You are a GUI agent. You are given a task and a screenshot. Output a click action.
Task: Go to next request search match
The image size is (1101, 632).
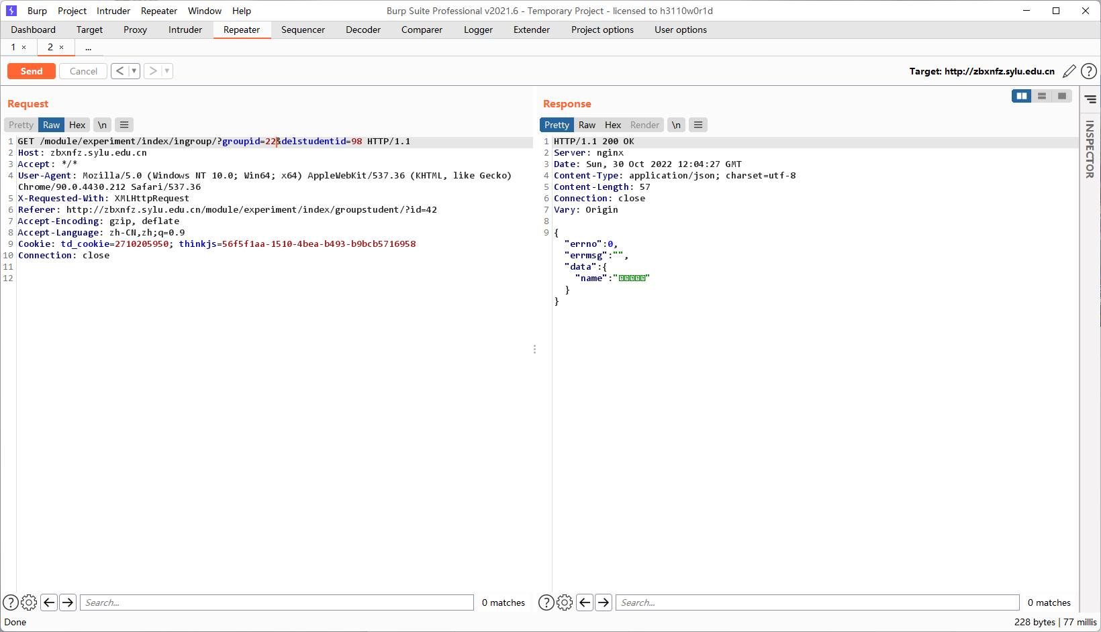click(x=68, y=602)
